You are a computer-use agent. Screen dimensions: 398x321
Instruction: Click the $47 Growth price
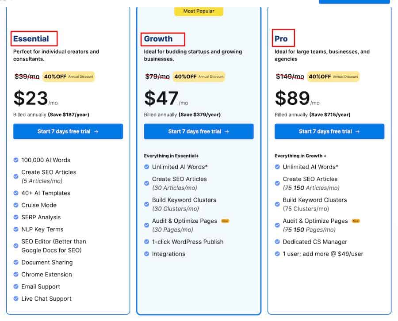[x=161, y=98]
